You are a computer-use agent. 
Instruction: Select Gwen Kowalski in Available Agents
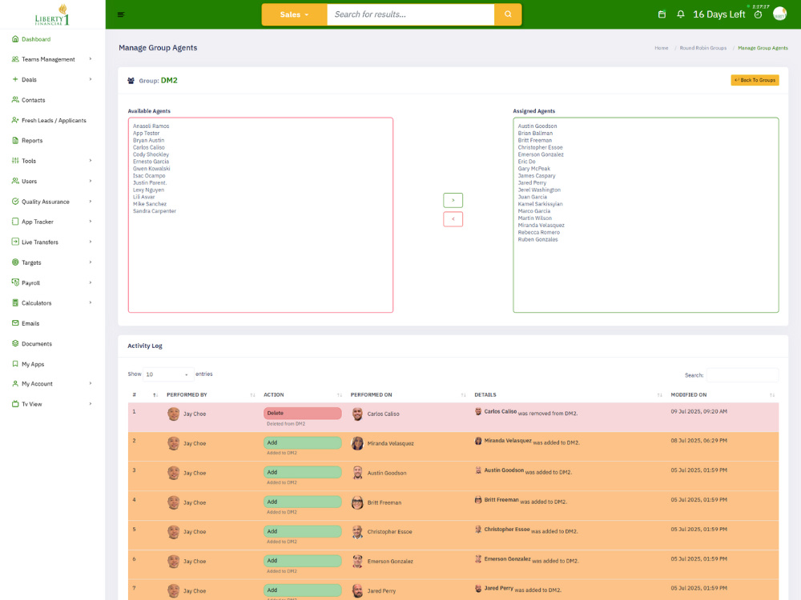(x=151, y=169)
